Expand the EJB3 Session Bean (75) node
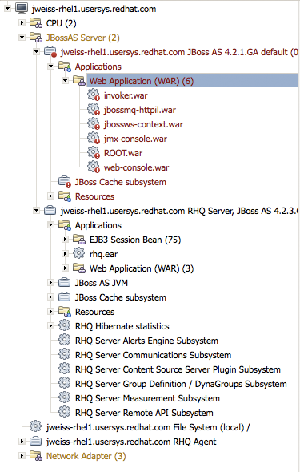 65,240
